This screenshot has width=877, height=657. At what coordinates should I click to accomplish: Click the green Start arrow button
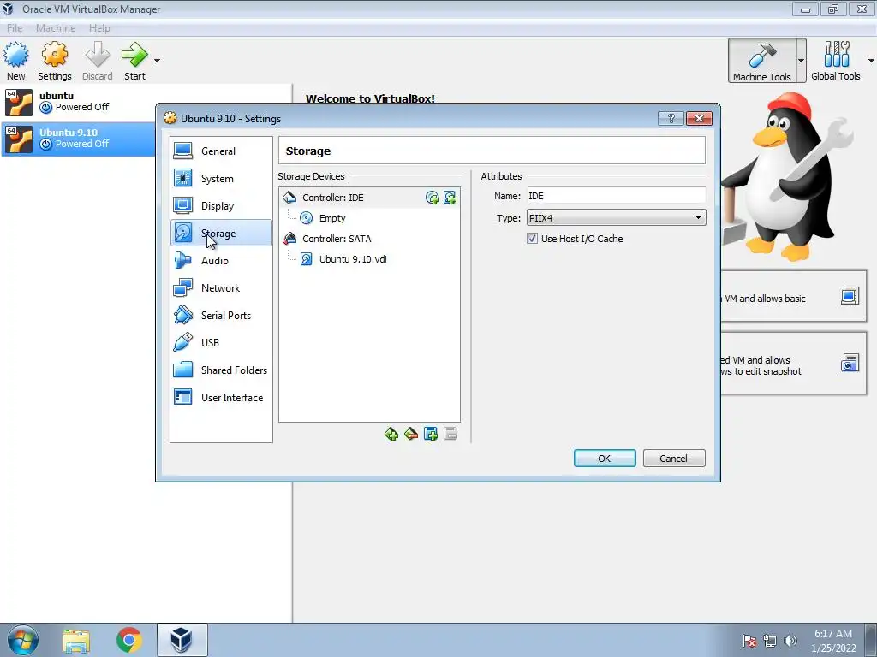click(134, 62)
